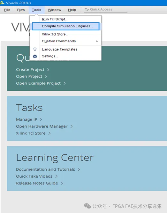167x213 pixels.
Task: Open the Flow menu
Action: click(x=21, y=10)
